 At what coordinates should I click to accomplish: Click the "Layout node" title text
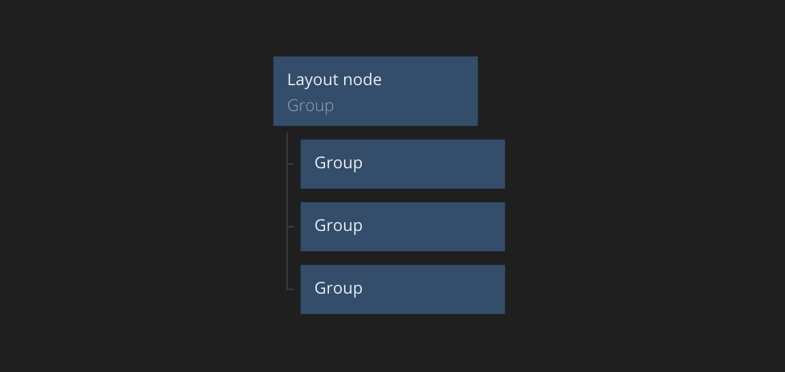pos(334,80)
